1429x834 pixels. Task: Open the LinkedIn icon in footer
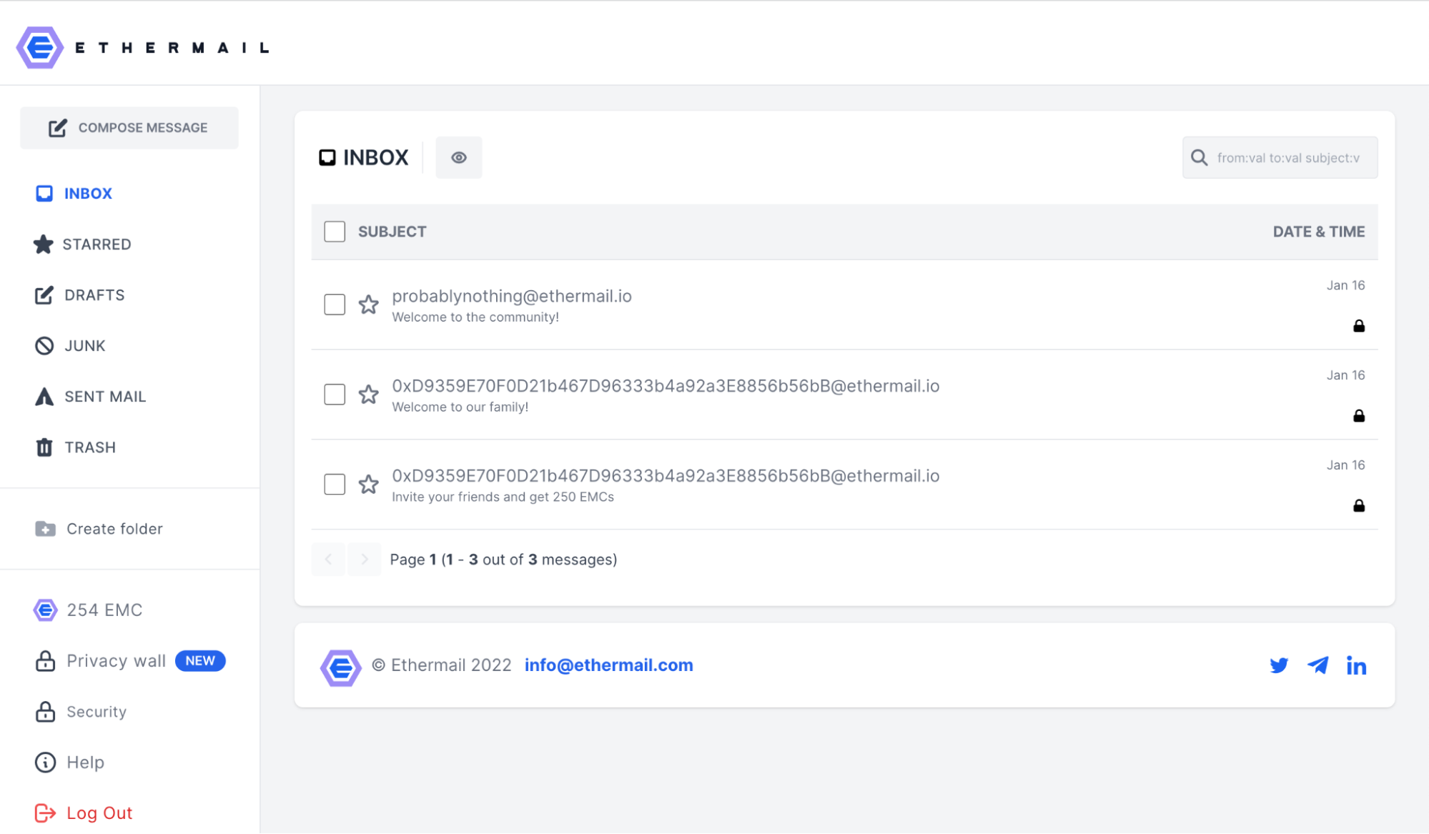[x=1356, y=665]
